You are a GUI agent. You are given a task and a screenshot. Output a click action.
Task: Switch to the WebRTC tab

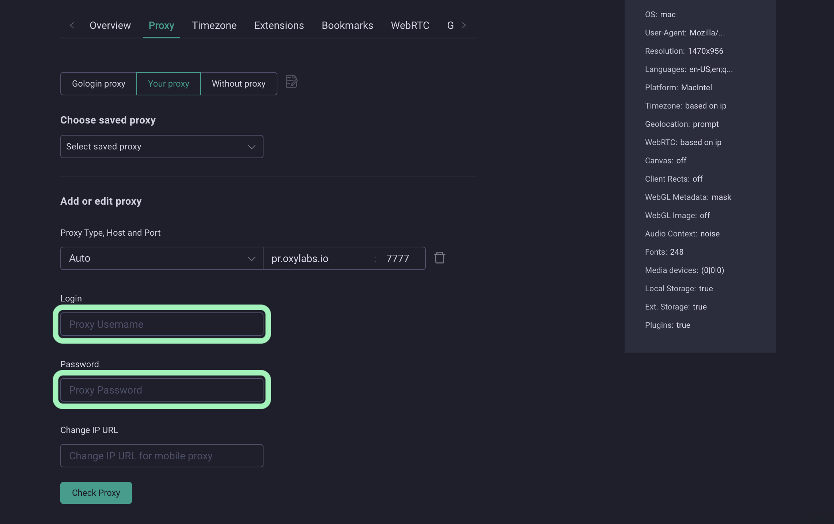click(410, 25)
